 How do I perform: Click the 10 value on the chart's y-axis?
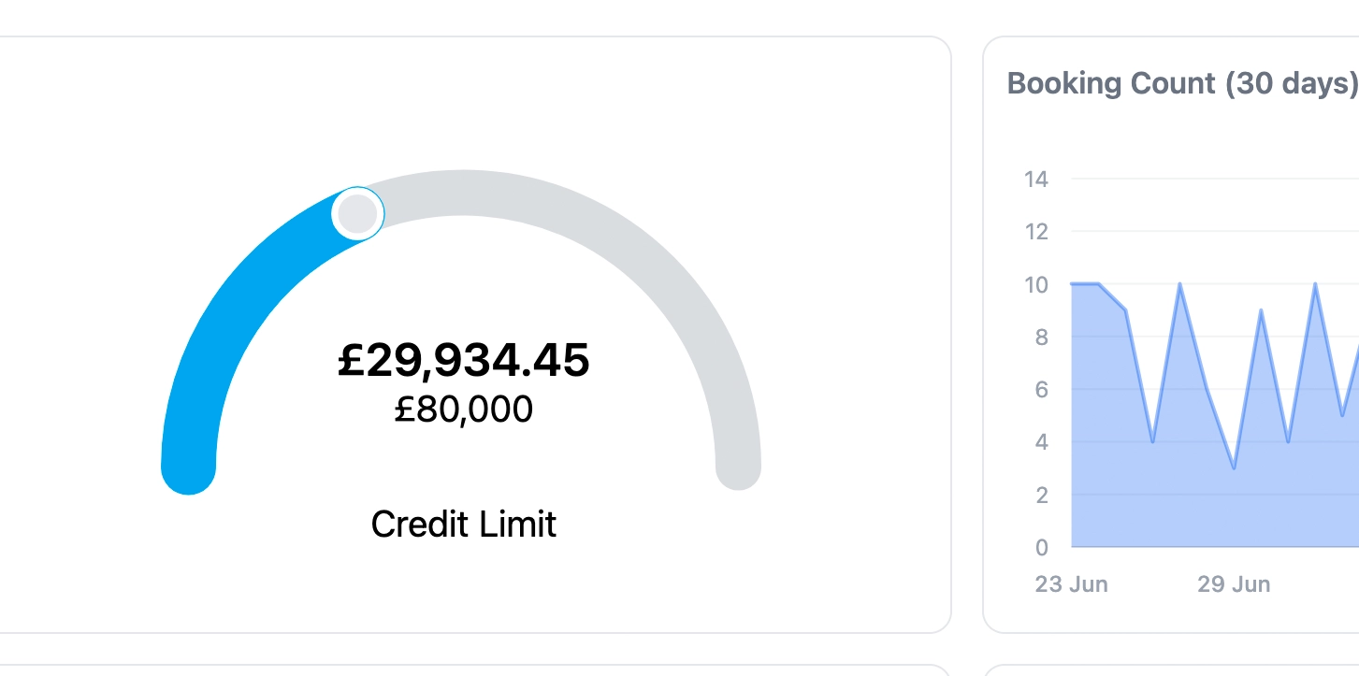coord(1036,284)
